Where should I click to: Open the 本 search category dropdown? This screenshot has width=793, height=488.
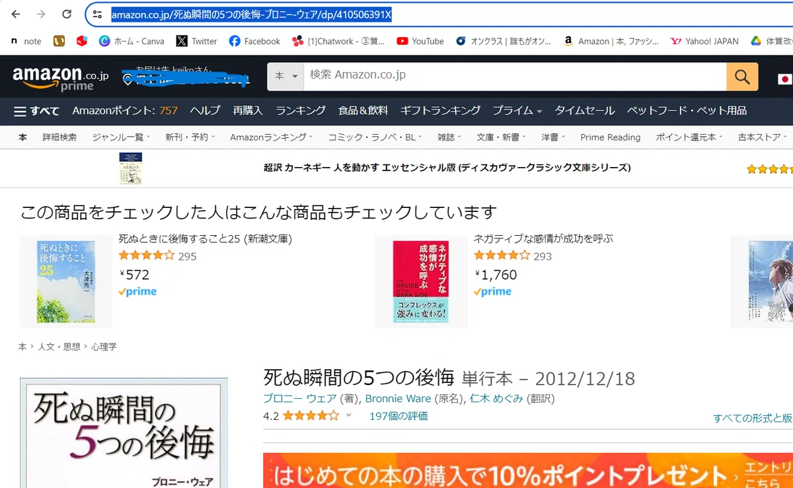(285, 77)
